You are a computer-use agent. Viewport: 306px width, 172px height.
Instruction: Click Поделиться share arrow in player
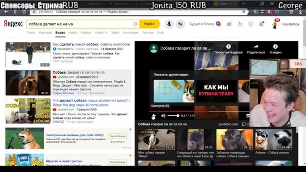tap(256, 47)
